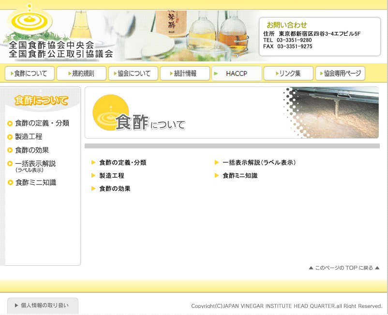Open the 規約規則 navigation menu item
The height and width of the screenshot is (315, 388).
81,73
